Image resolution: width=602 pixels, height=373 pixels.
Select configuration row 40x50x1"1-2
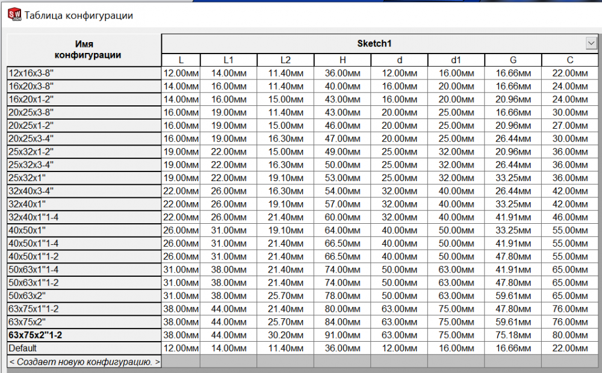[x=84, y=256]
